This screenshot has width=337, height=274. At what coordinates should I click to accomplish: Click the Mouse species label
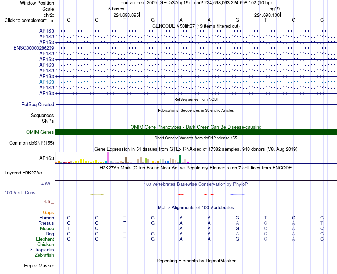coord(47,229)
